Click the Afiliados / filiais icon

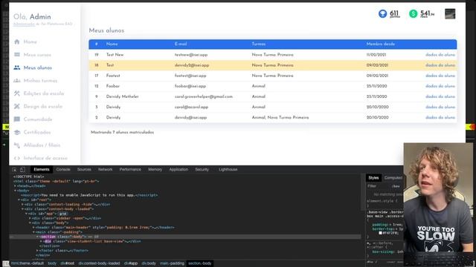[x=17, y=145]
